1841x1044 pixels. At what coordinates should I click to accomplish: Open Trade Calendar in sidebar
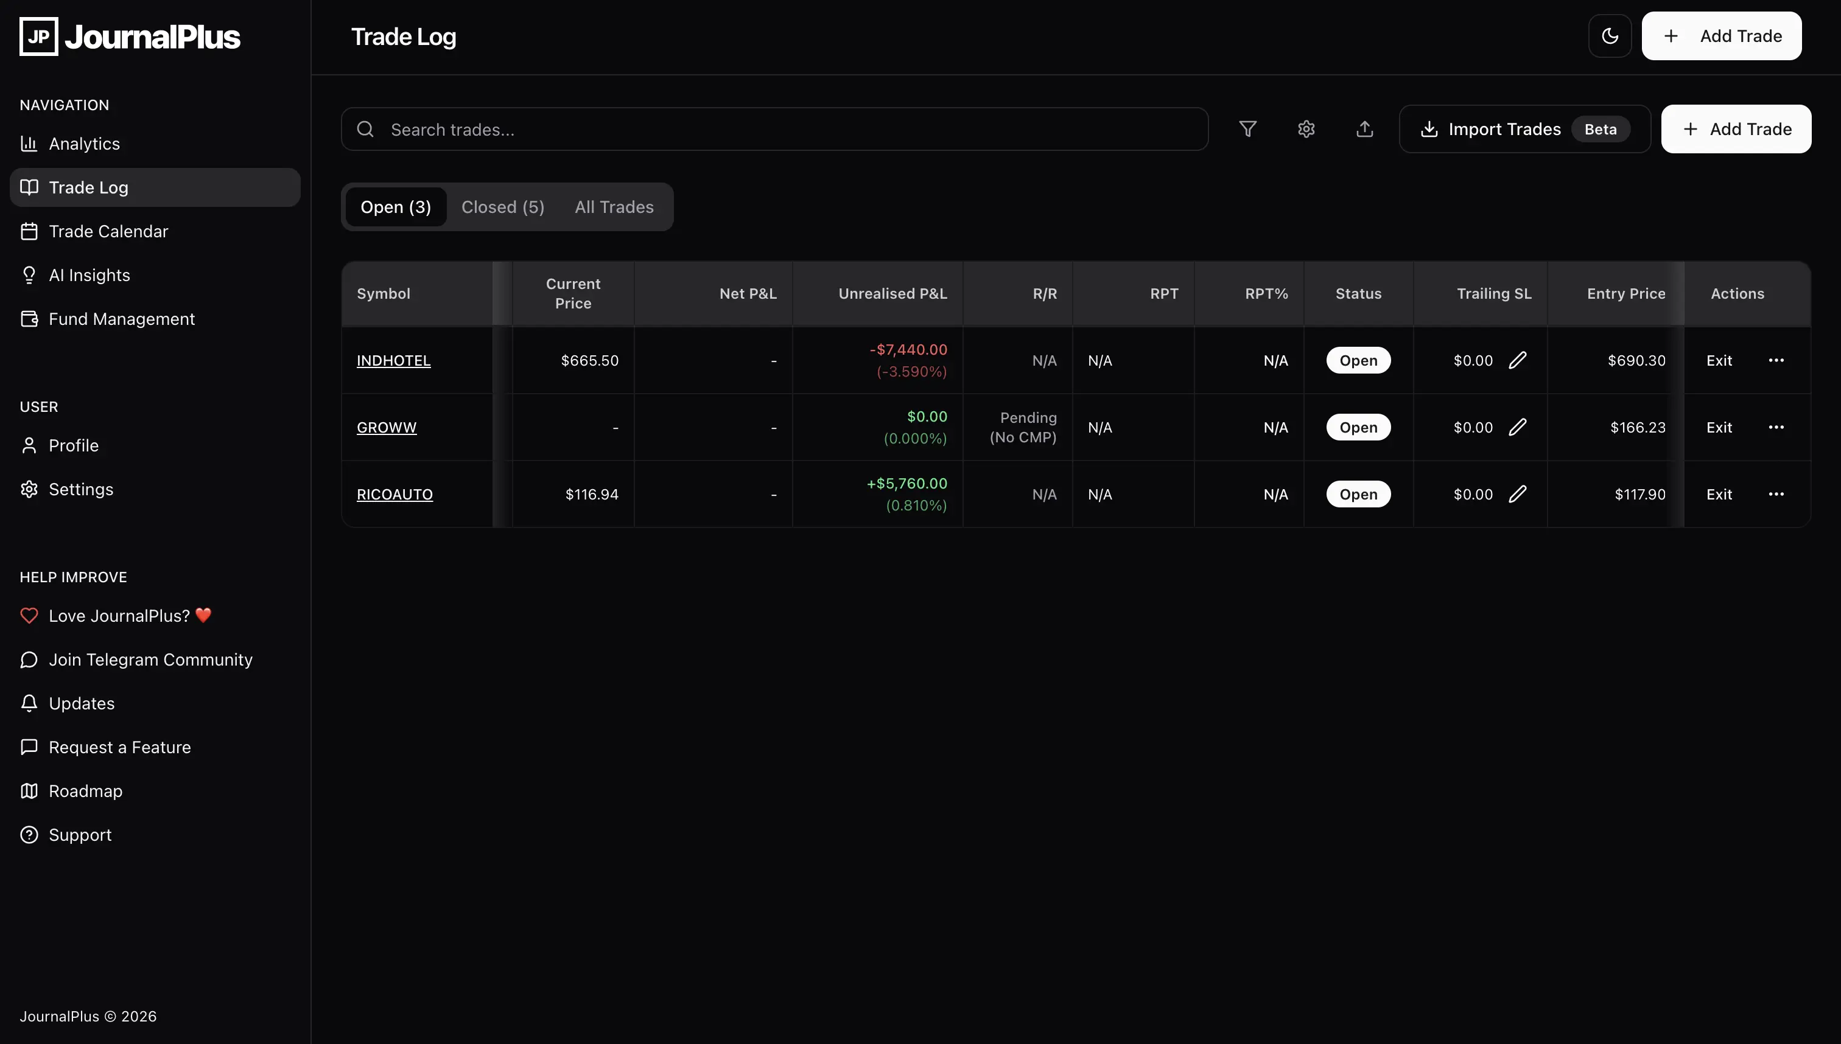(108, 232)
